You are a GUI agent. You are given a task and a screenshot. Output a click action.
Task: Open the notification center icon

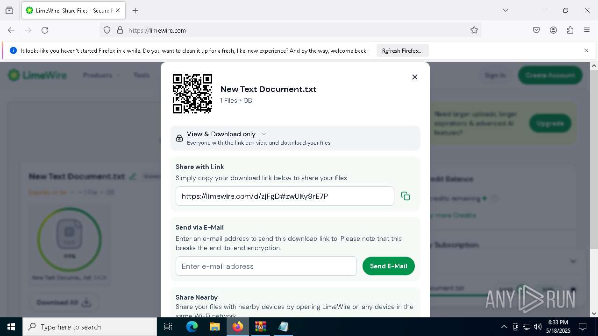coord(583,327)
